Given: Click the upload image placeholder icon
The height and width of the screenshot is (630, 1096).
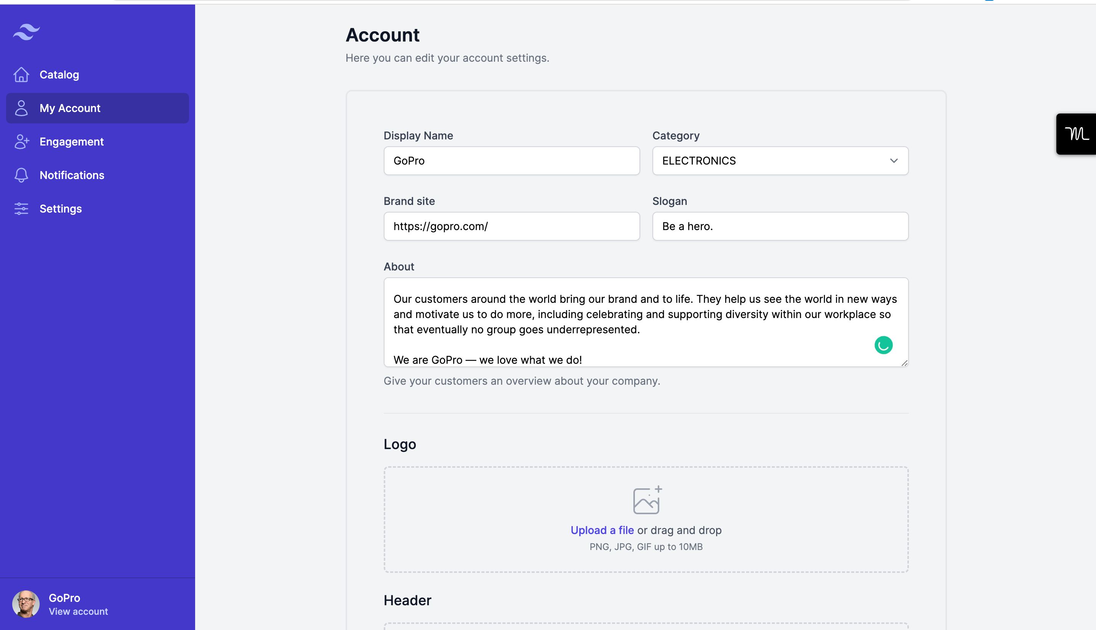Looking at the screenshot, I should coord(646,500).
